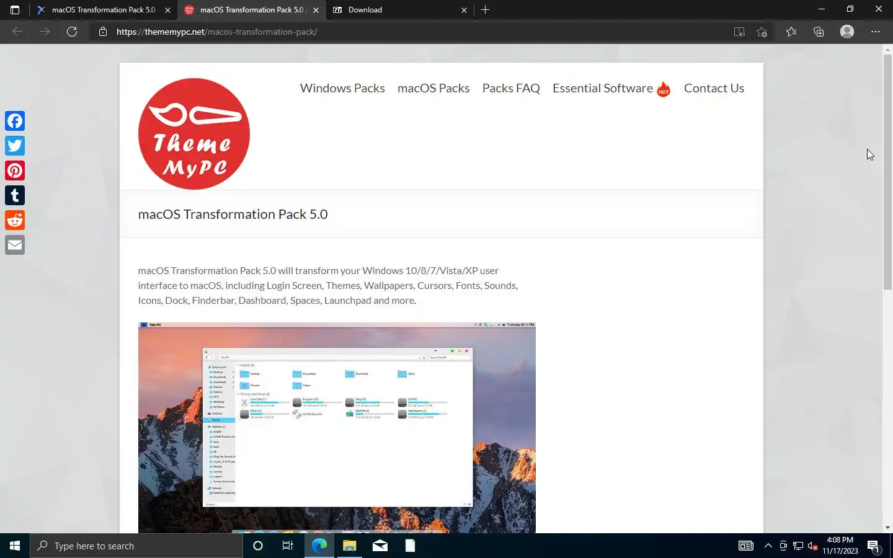Open macOS desktop preview screenshot
The image size is (893, 558).
337,428
